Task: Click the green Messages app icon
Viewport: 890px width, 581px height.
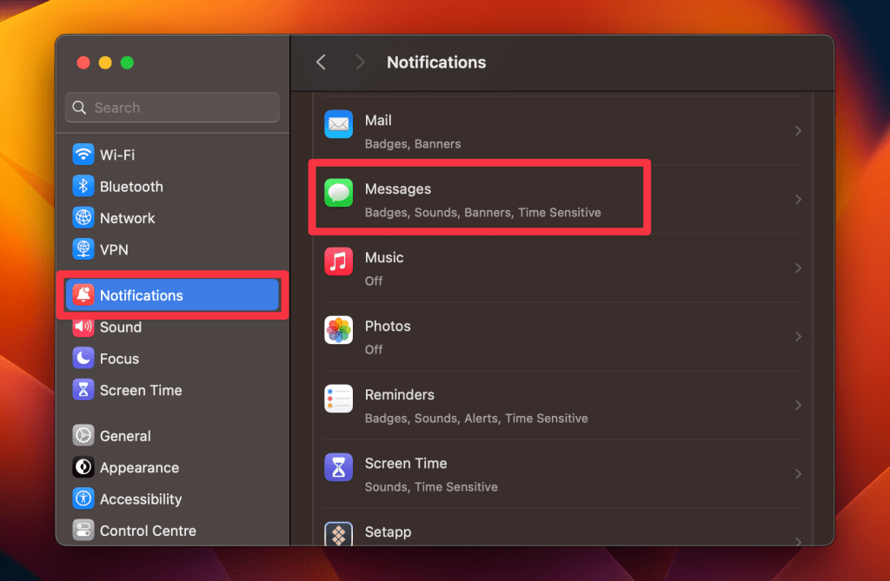Action: coord(338,193)
